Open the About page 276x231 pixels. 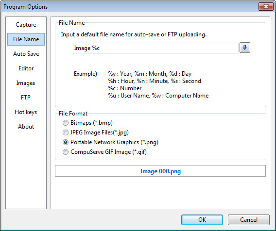tap(26, 127)
